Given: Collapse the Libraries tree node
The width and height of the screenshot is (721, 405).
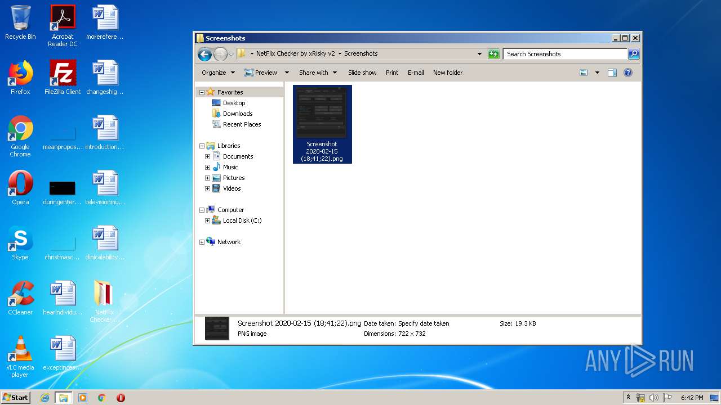Looking at the screenshot, I should coord(202,146).
